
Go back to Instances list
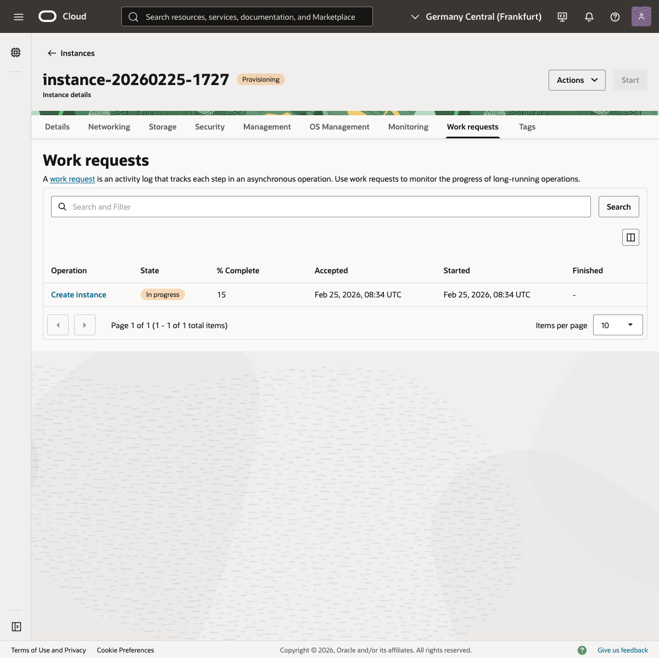tap(71, 53)
